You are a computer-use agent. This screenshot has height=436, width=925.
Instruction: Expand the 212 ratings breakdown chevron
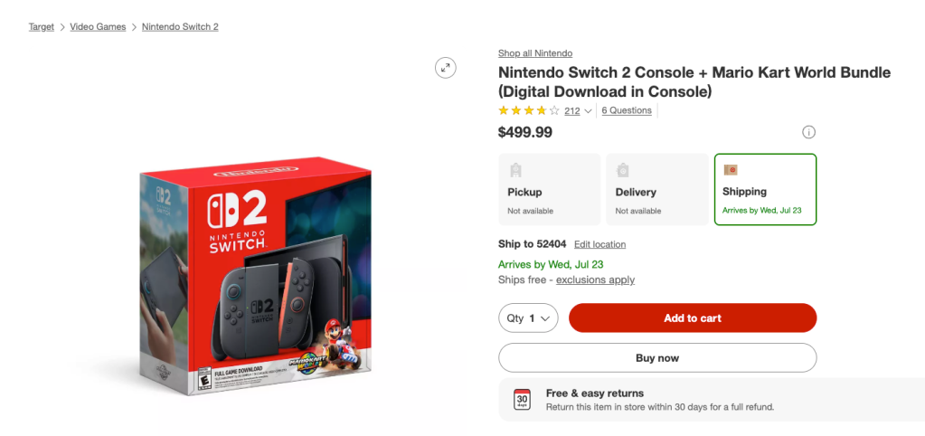point(589,111)
